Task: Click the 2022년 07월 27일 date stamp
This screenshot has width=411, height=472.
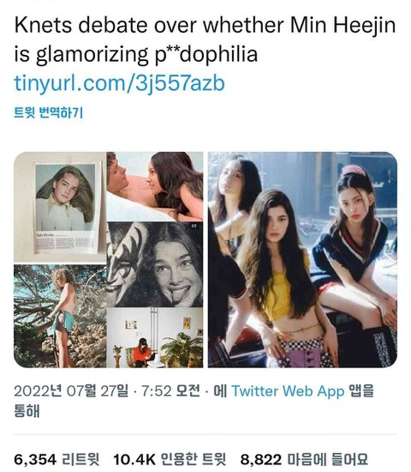Action: (71, 391)
